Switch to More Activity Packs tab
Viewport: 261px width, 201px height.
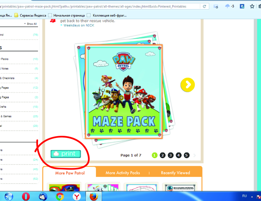click(x=122, y=173)
